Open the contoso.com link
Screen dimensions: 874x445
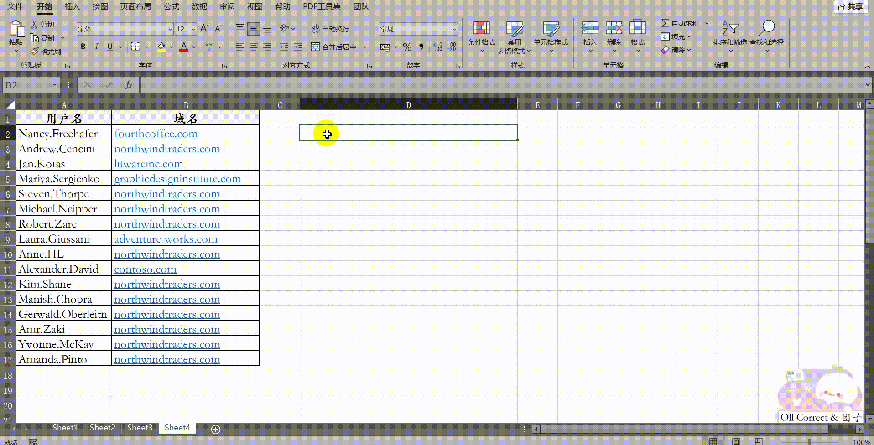point(145,269)
